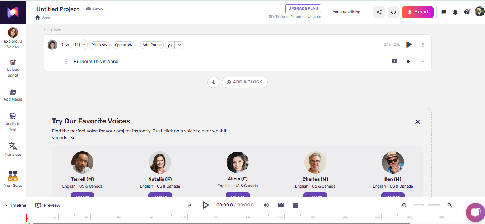The height and width of the screenshot is (224, 485).
Task: Mute the volume speaker icon
Action: tap(266, 205)
